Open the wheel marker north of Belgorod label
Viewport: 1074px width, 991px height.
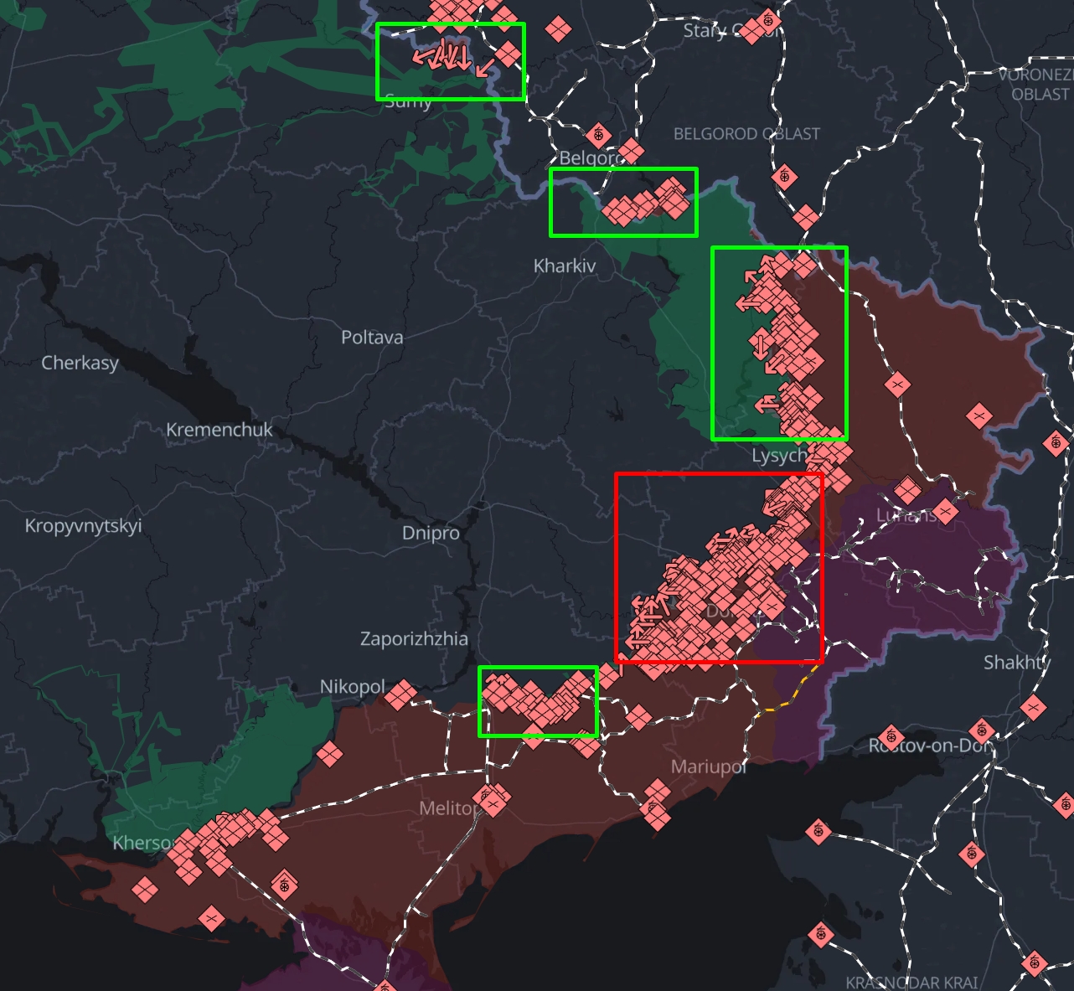(x=598, y=135)
